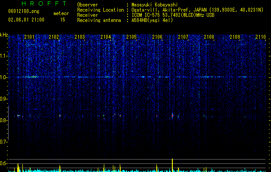This screenshot has height=172, width=271.
Task: Click the 1.1 frequency axis label
Action: (3, 56)
